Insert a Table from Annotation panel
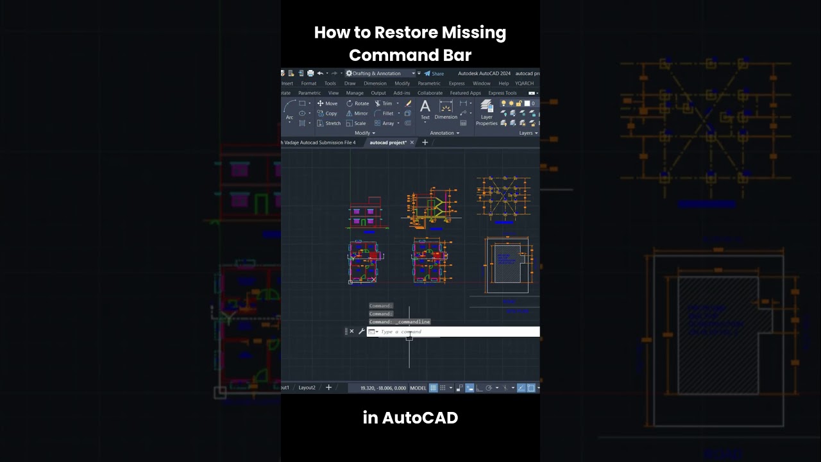Viewport: 821px width, 462px height. 463,123
